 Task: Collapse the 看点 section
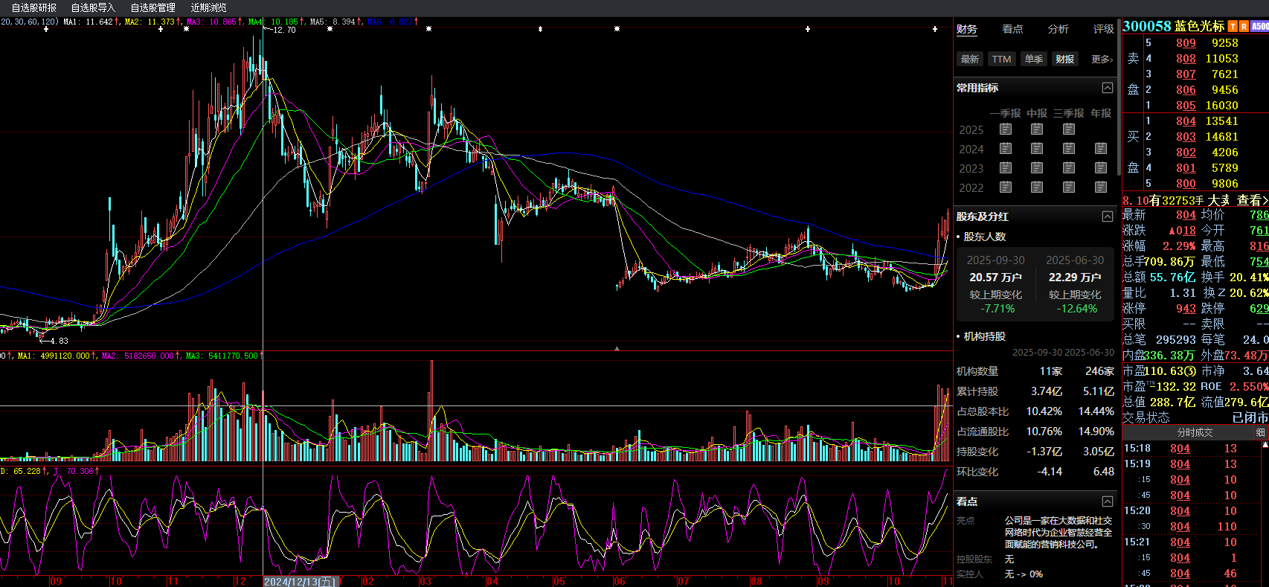click(x=1108, y=501)
